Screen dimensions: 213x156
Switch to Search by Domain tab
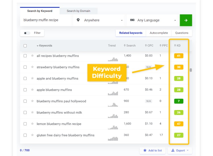(78, 11)
